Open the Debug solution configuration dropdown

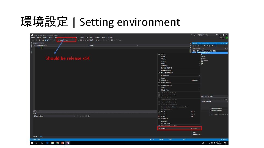point(61,40)
